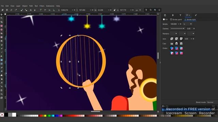Toggle move gradients with object
This screenshot has height=122, width=218.
155,10
